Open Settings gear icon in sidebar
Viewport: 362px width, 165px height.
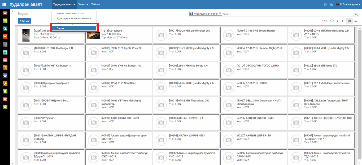click(5, 107)
